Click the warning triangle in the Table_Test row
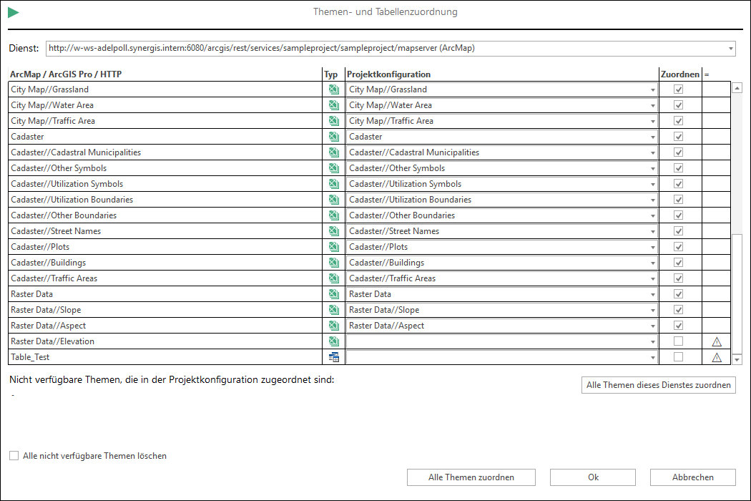751x501 pixels. click(717, 356)
